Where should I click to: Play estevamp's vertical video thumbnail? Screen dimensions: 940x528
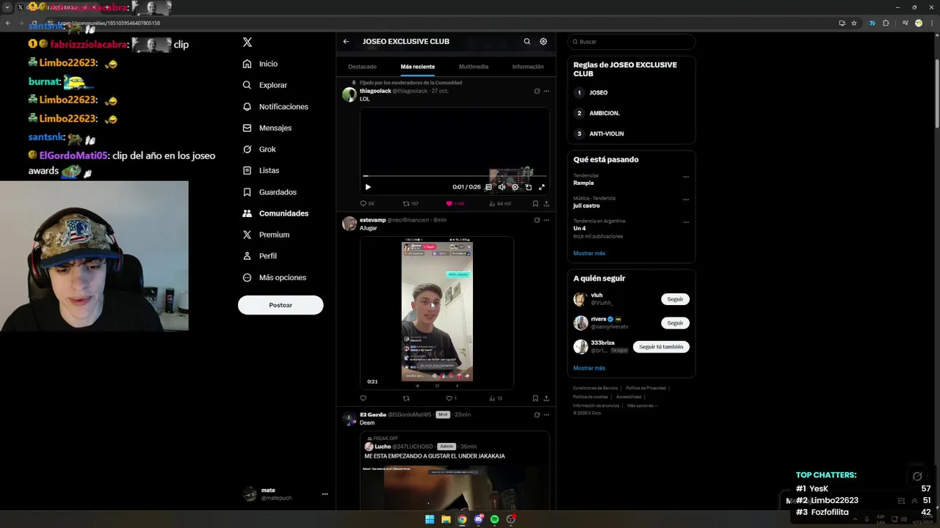click(437, 312)
